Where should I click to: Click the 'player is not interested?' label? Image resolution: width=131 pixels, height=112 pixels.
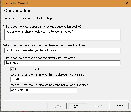pyautogui.click(x=40, y=58)
